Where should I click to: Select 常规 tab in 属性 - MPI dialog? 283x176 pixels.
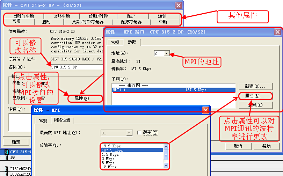point(43,120)
